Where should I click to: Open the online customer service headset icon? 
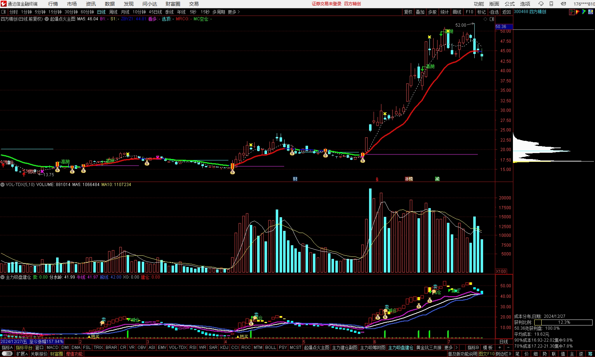click(541, 4)
